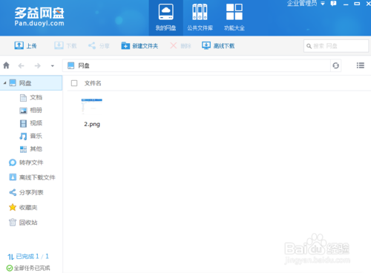
Task: Open the feedback icon in title bar
Action: coord(333,4)
